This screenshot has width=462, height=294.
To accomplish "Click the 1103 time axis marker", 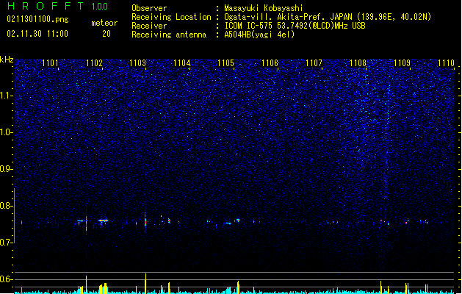I will pyautogui.click(x=137, y=62).
